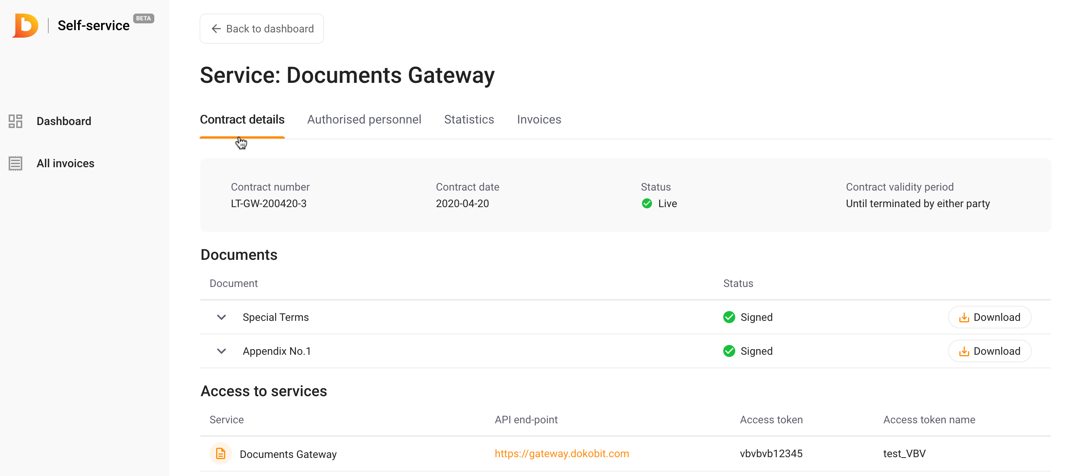Click the Dokobit logo icon
The height and width of the screenshot is (476, 1065).
pyautogui.click(x=26, y=26)
